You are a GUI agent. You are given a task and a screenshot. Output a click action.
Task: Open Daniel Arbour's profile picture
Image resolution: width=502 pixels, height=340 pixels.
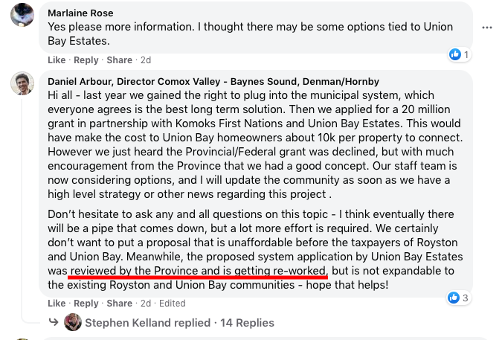[22, 83]
